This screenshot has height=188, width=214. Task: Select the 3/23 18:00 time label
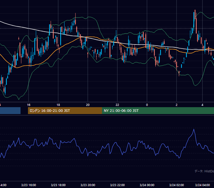58,185
